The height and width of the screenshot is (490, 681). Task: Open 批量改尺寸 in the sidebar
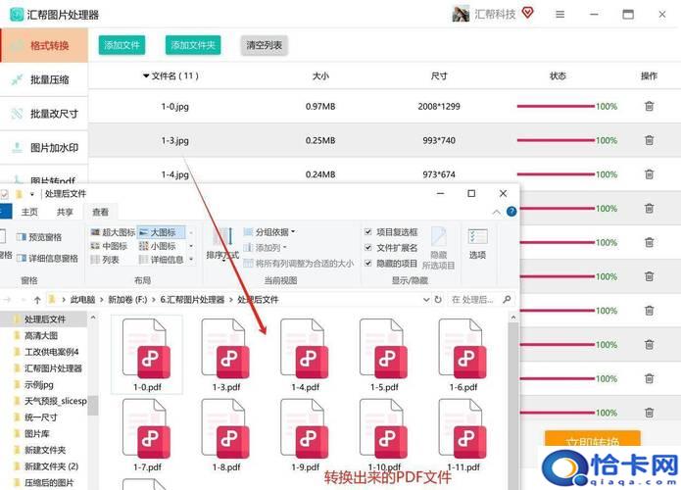(x=44, y=114)
